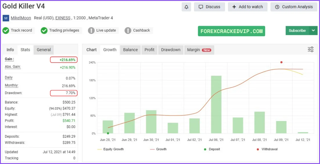Image resolution: width=320 pixels, height=164 pixels.
Task: Open the Custom Analysis options
Action: click(294, 7)
